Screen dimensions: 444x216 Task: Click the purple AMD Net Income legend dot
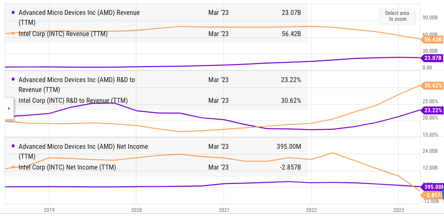click(x=13, y=146)
